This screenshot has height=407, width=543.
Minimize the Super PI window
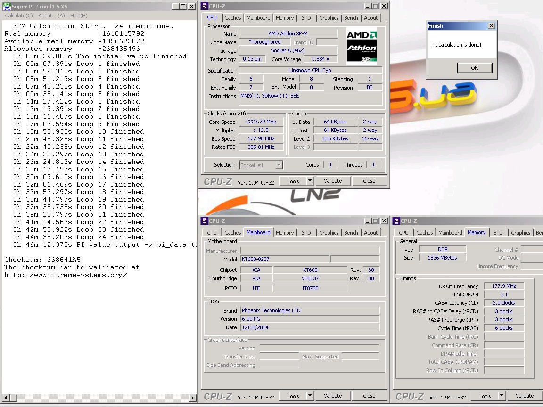pos(176,7)
